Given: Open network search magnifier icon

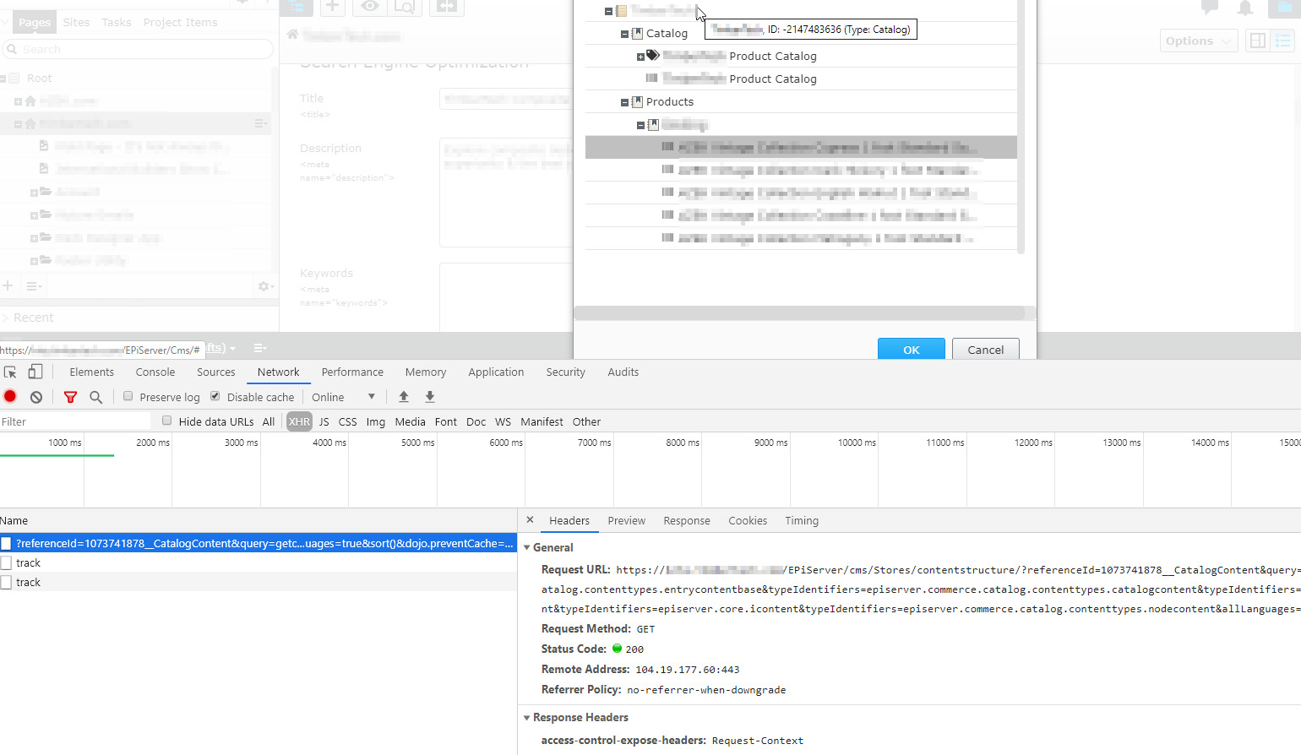Looking at the screenshot, I should pyautogui.click(x=96, y=397).
